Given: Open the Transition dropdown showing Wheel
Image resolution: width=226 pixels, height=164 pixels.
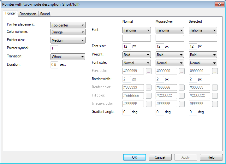Looking at the screenshot, I should [68, 57].
